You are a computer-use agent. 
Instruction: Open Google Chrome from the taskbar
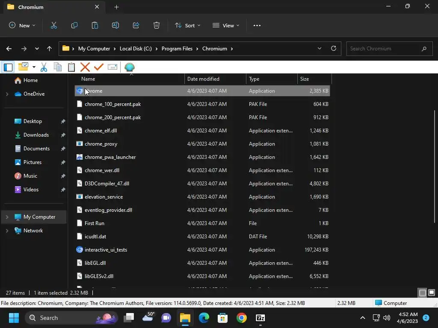point(241,318)
